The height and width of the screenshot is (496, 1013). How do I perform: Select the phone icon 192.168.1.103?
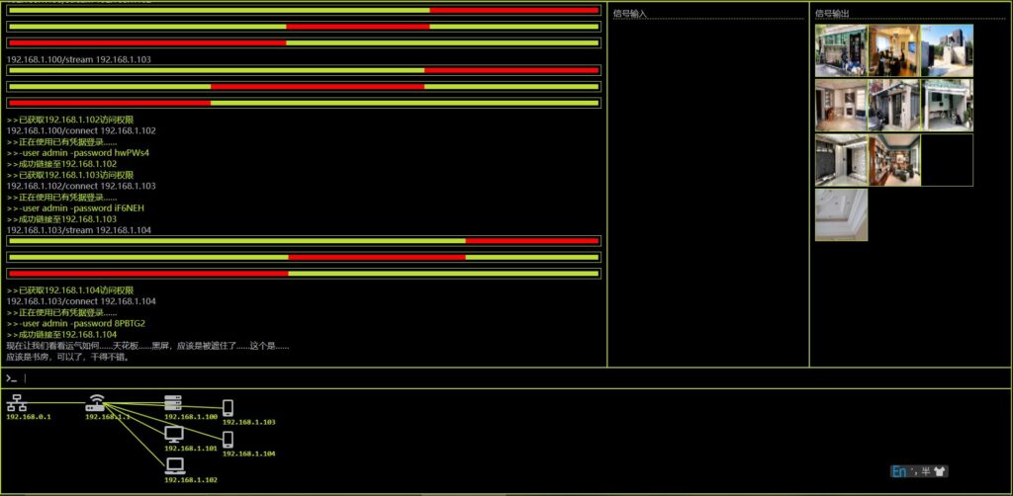click(228, 408)
